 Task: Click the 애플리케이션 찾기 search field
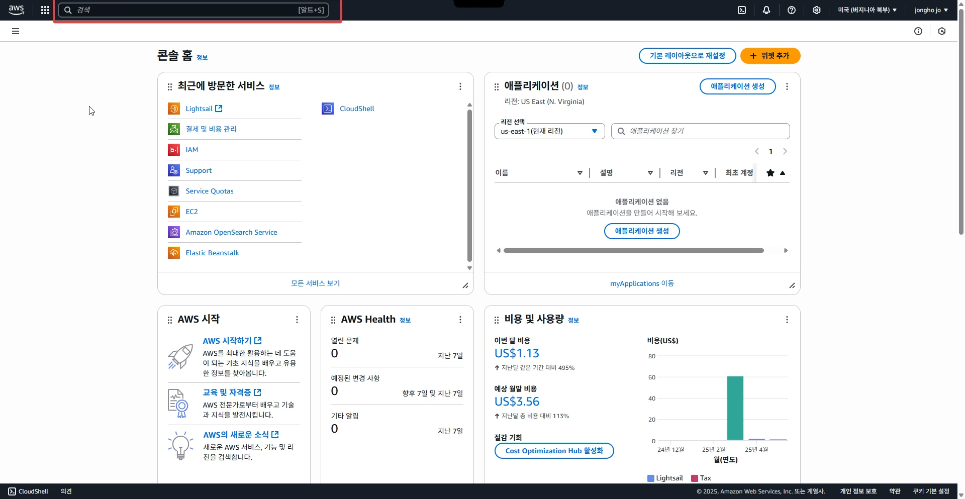click(701, 131)
